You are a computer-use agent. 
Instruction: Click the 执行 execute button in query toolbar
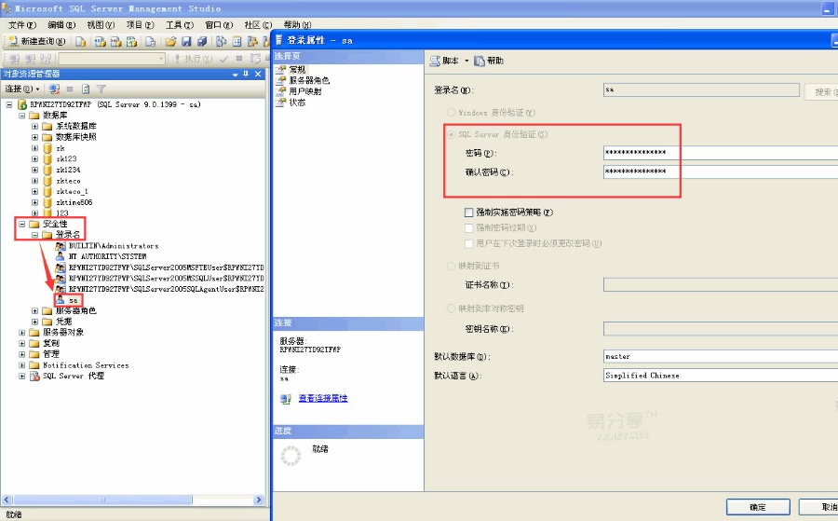193,59
